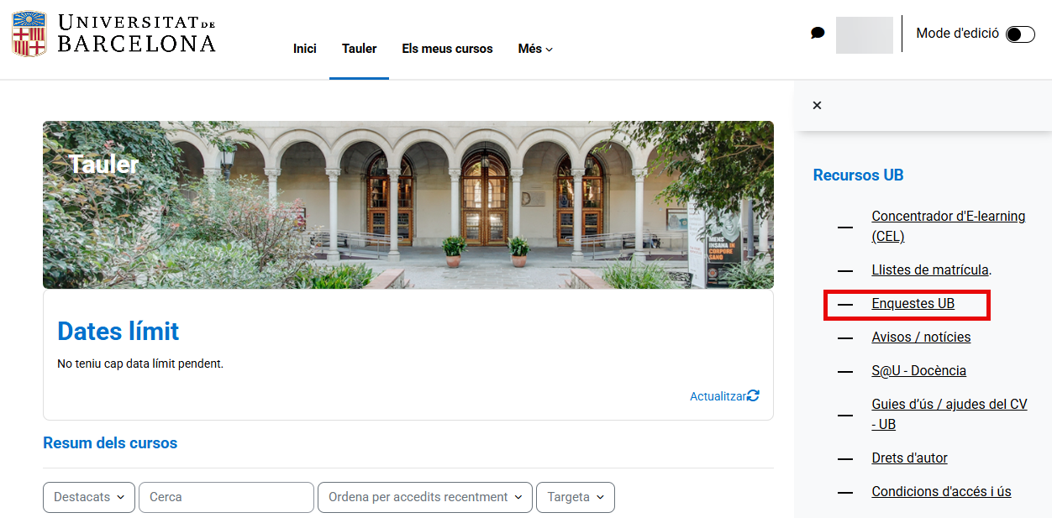Screen dimensions: 1052x518
Task: Click the Universitat de Barcelona logo
Action: point(113,34)
